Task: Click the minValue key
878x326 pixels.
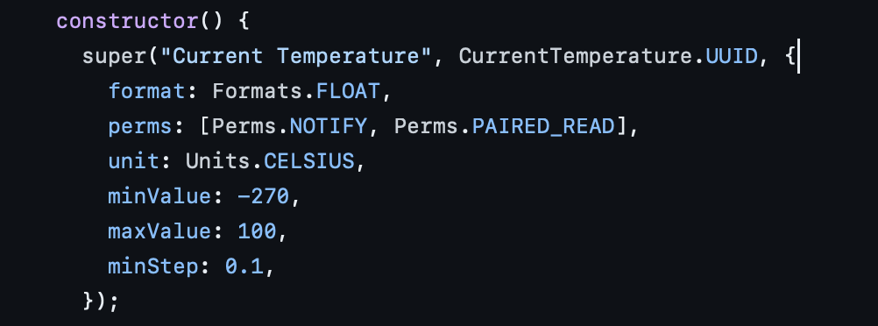Action: [x=160, y=196]
